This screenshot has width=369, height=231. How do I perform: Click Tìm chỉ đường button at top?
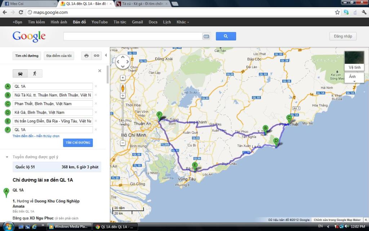[27, 56]
